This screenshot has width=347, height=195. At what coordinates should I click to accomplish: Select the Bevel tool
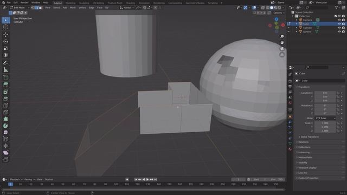[x=6, y=99]
